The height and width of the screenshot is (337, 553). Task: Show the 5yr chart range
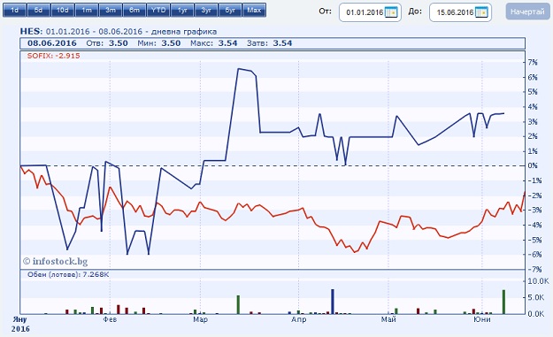(230, 11)
